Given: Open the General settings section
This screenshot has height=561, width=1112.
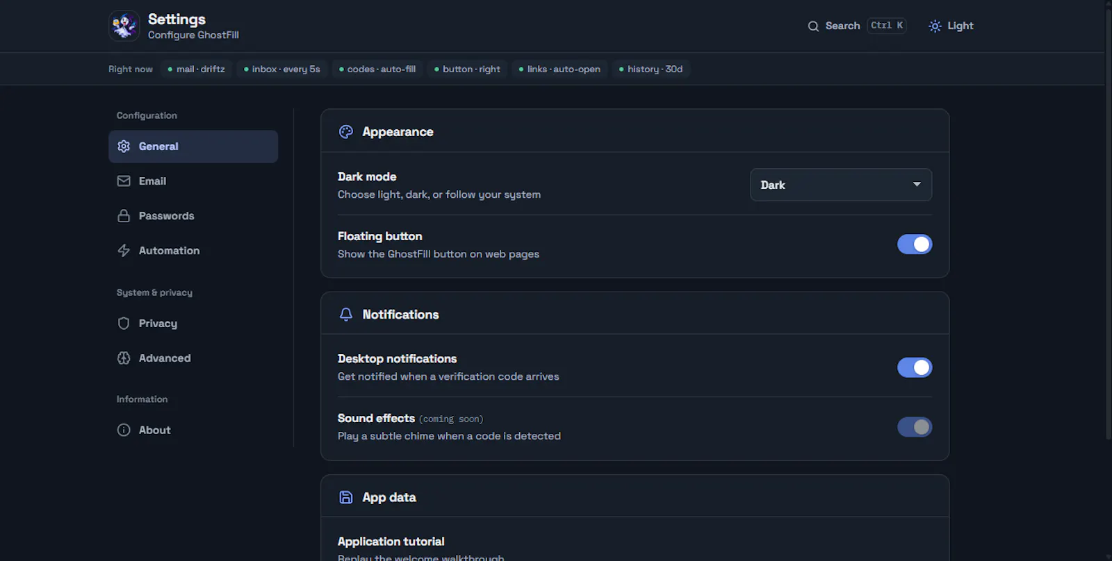Looking at the screenshot, I should (193, 146).
